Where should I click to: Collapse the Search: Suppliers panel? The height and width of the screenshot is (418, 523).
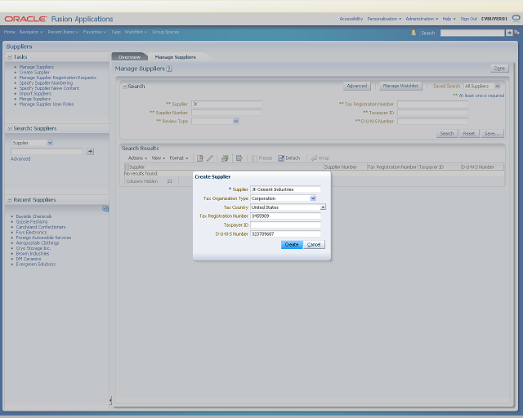point(10,128)
